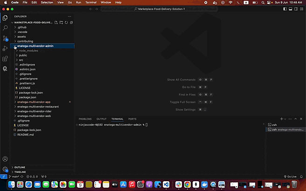Open the Accounts icon in activity bar
306x191 pixels.
click(x=5, y=159)
